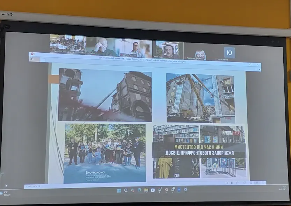Viewport: 291px width, 206px height.
Task: Click the "Слайд 14 з 15" slide counter
Action: pyautogui.click(x=33, y=186)
